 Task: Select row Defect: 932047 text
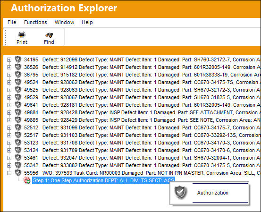(x=151, y=158)
